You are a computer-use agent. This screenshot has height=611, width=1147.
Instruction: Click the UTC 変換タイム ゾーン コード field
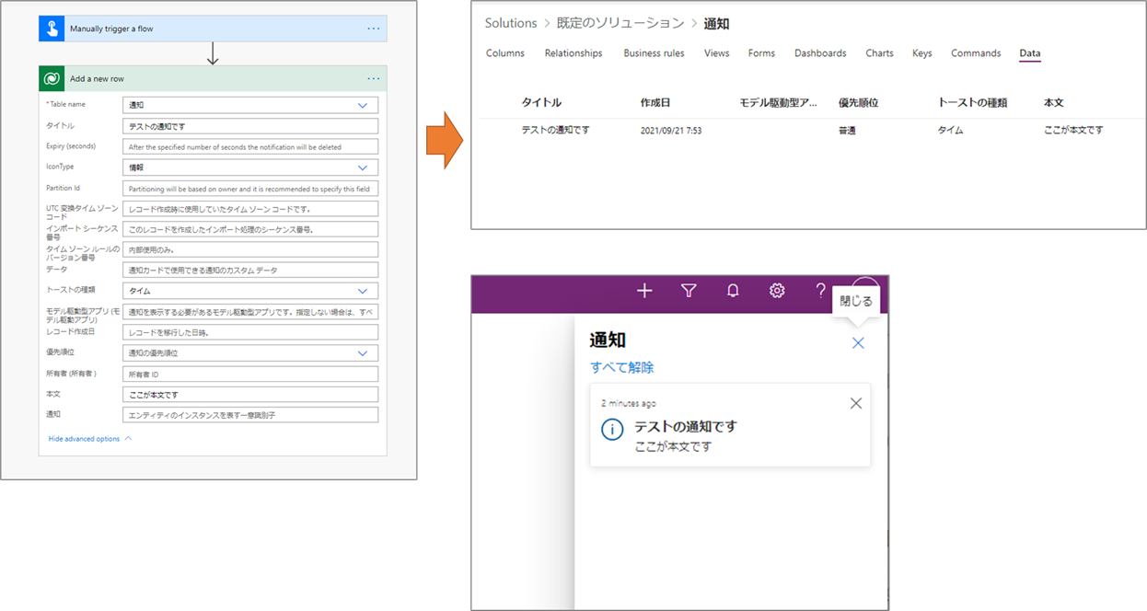coord(250,209)
